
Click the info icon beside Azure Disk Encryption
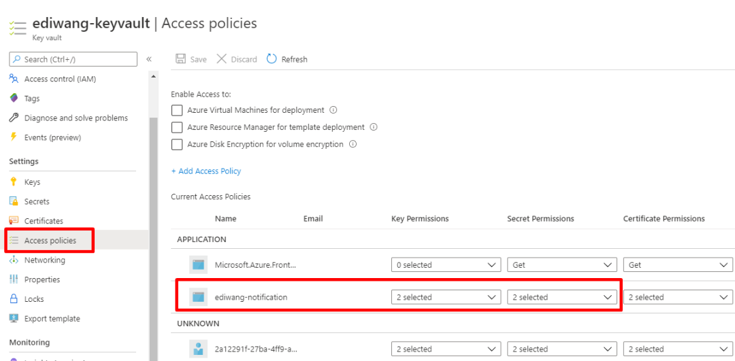point(353,144)
